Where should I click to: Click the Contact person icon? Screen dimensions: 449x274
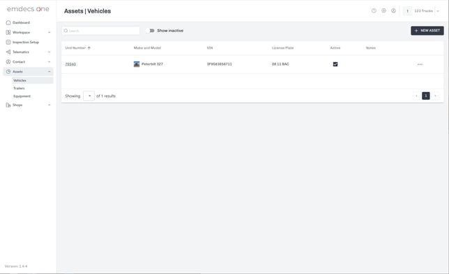coord(8,61)
